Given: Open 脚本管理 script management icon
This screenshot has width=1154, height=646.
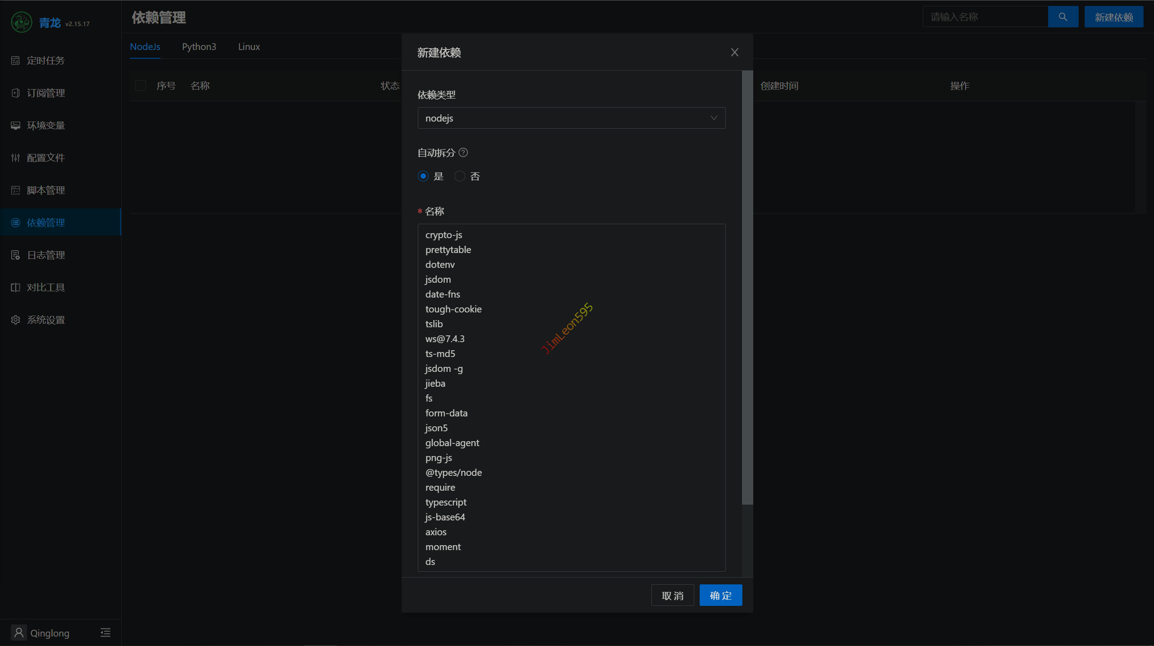Looking at the screenshot, I should click(x=16, y=190).
